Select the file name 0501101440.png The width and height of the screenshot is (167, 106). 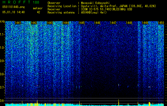(x=14, y=7)
